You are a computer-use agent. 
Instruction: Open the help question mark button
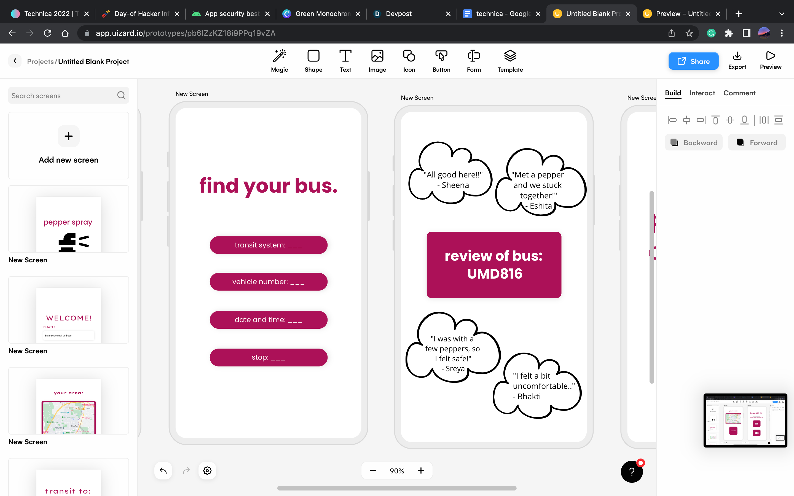(631, 471)
